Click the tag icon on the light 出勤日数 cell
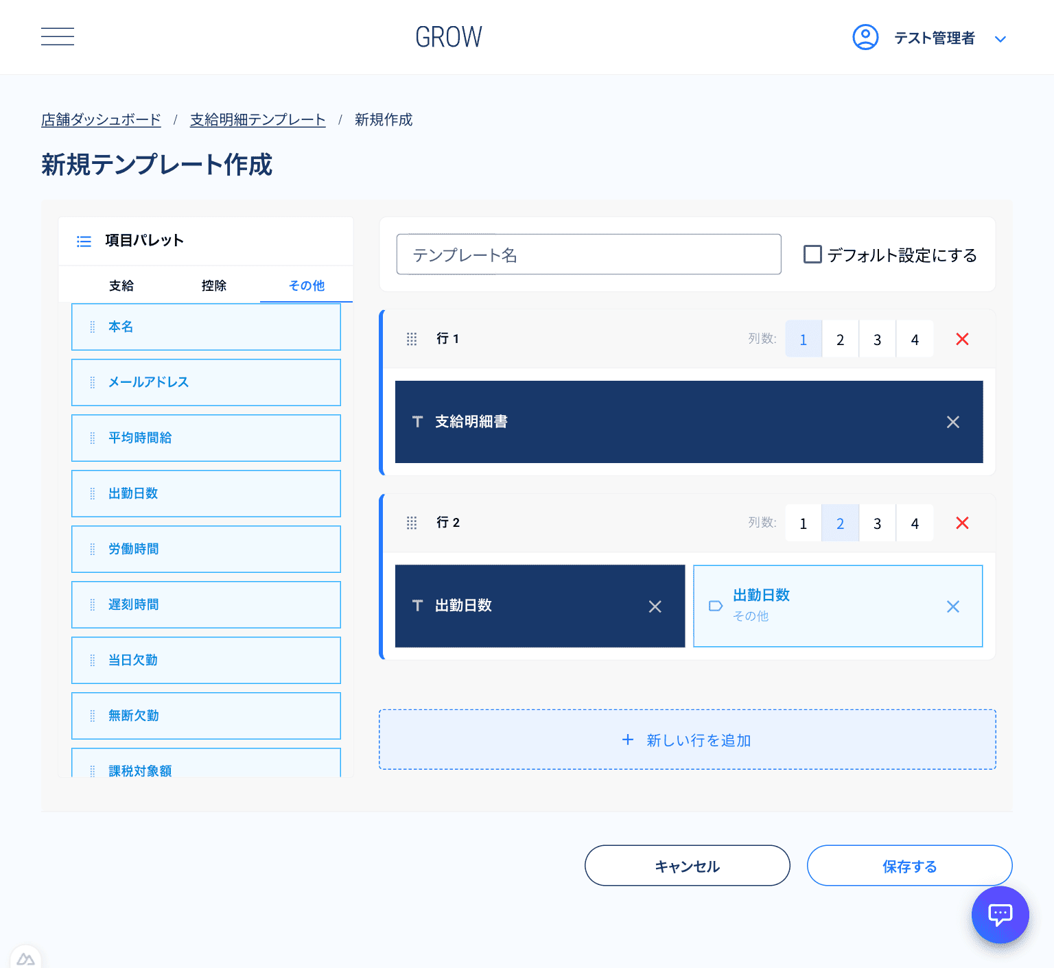Screen dimensions: 1054x968 coord(716,606)
